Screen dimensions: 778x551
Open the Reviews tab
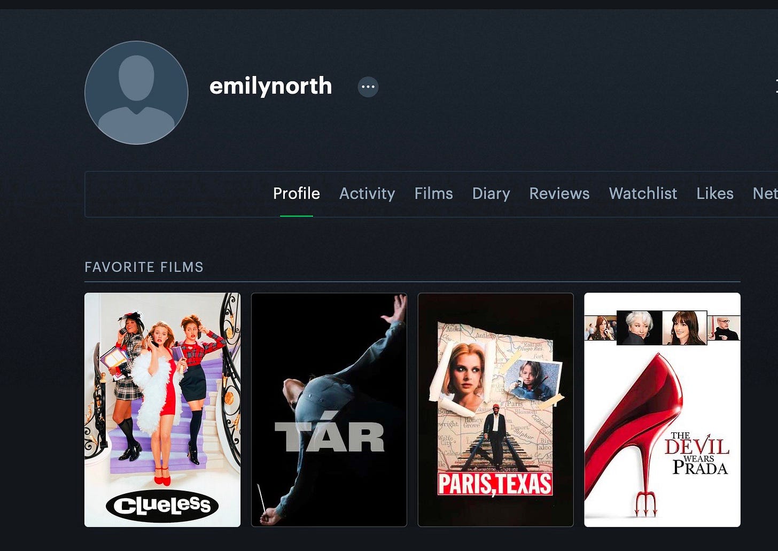click(559, 193)
